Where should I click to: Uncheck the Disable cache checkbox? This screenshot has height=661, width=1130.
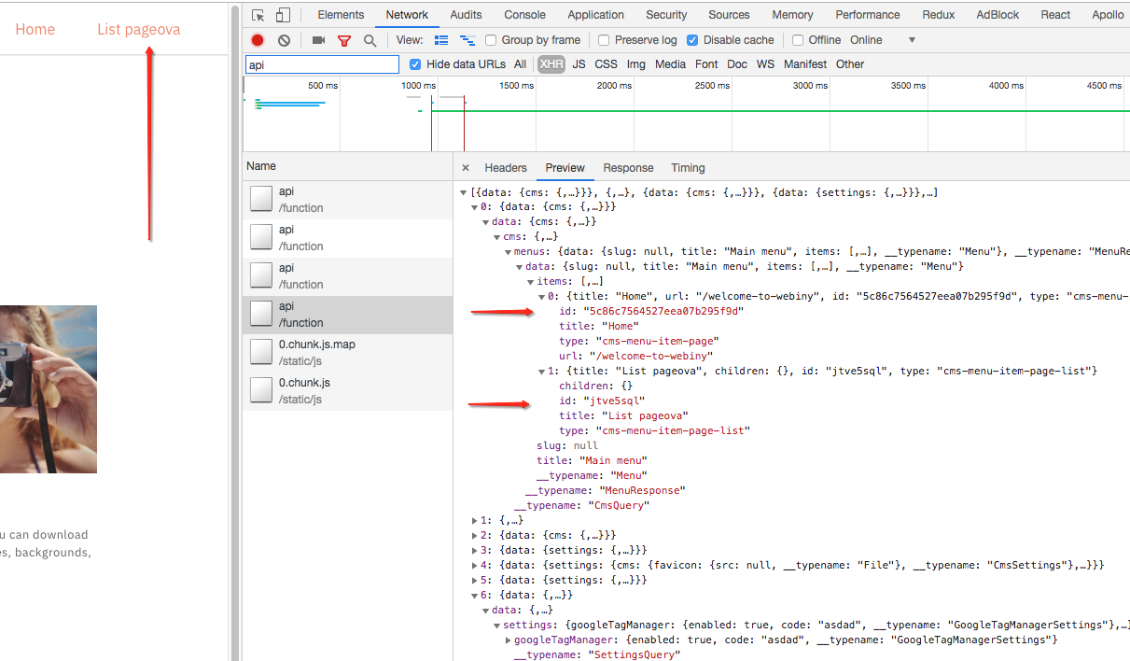point(691,39)
